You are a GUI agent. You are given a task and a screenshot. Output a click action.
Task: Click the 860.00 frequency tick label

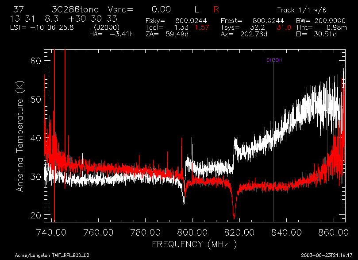click(333, 233)
